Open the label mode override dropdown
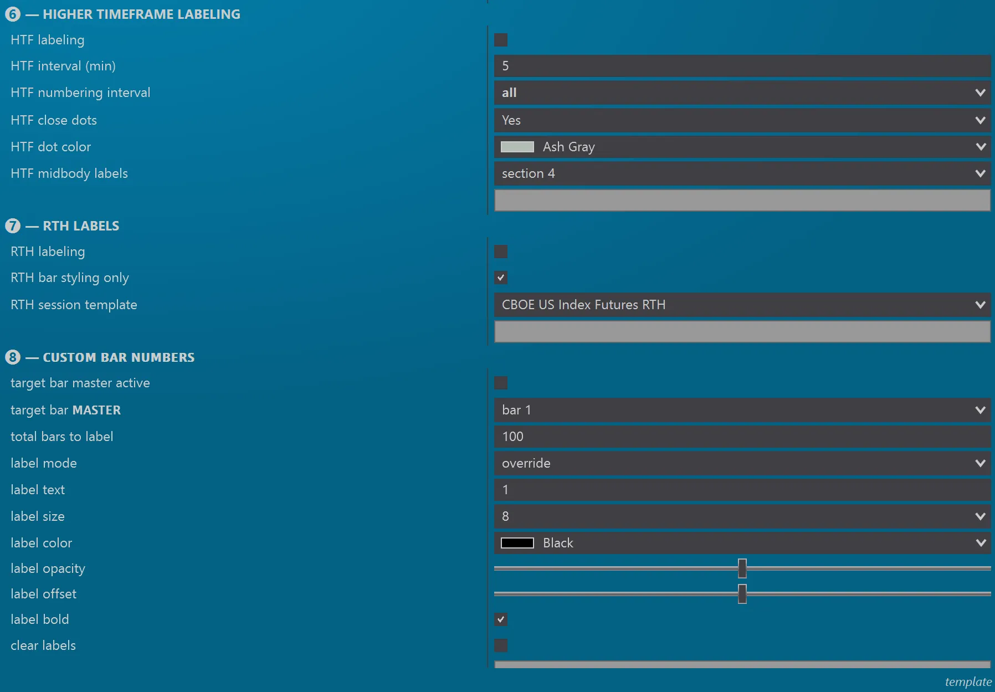 pyautogui.click(x=742, y=463)
